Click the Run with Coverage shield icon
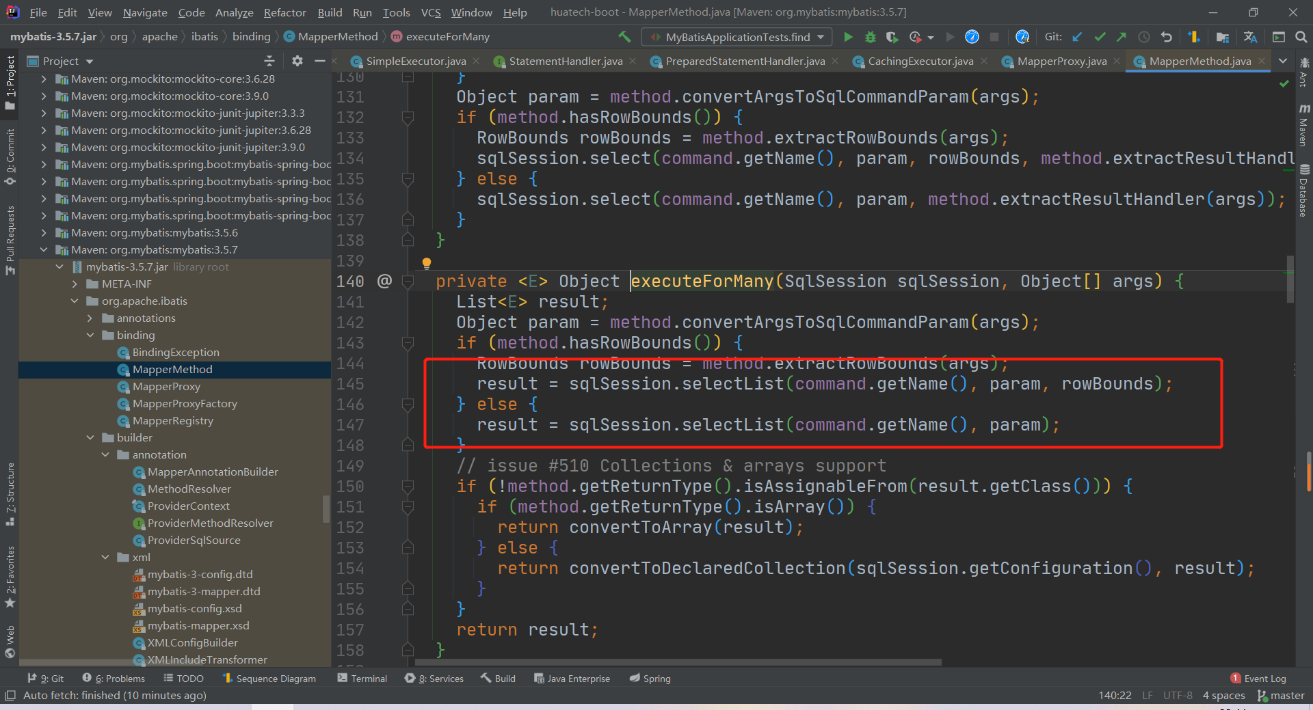 (x=892, y=37)
